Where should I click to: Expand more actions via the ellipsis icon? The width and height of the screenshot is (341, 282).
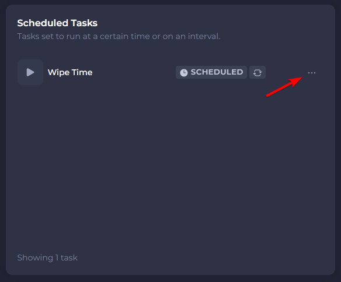click(x=312, y=73)
